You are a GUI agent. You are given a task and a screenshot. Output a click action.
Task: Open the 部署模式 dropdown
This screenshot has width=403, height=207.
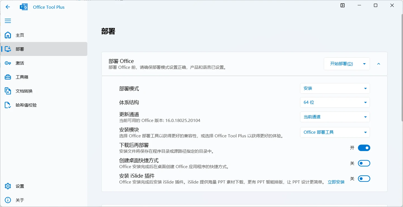click(335, 88)
